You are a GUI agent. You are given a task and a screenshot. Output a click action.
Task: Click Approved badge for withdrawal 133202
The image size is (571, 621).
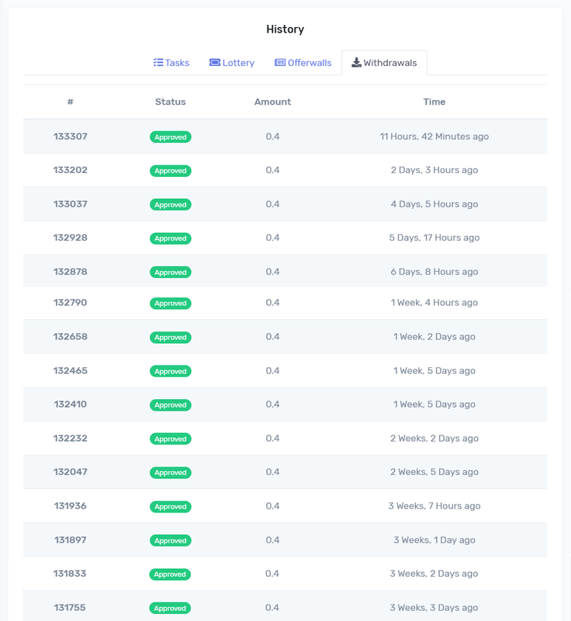point(170,171)
